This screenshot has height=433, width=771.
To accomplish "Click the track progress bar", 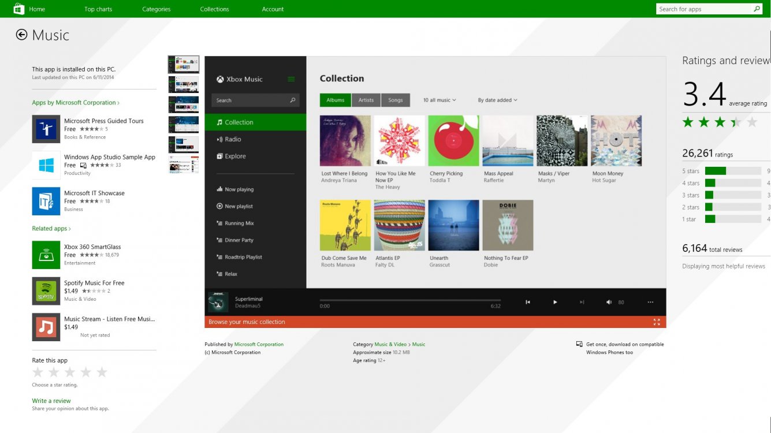I will click(410, 300).
